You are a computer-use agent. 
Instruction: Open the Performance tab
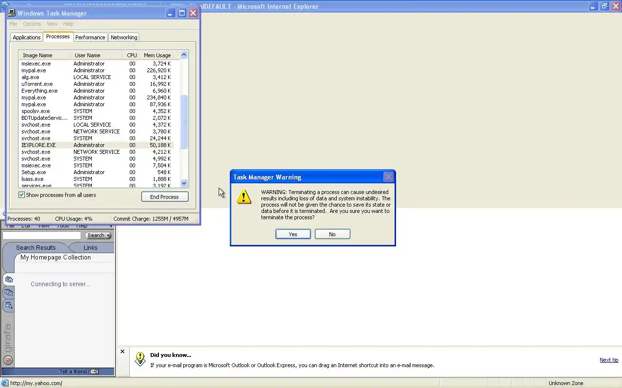[x=90, y=37]
